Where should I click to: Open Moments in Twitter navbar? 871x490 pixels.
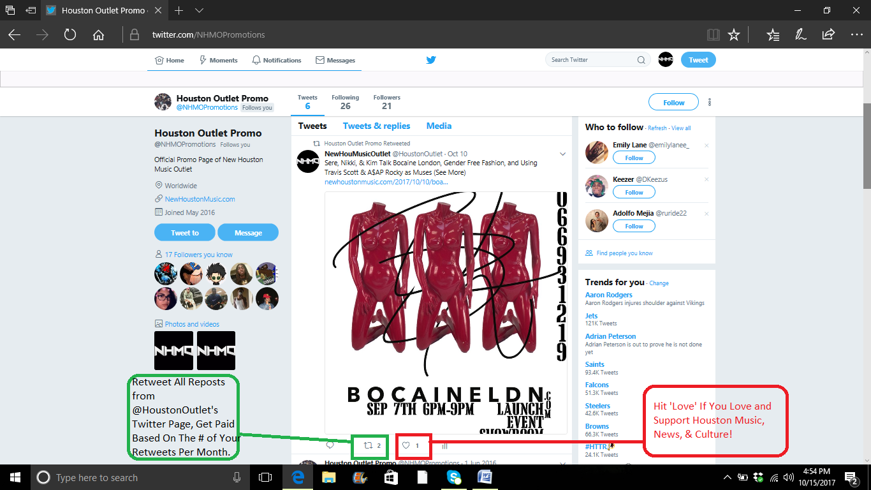(x=218, y=60)
